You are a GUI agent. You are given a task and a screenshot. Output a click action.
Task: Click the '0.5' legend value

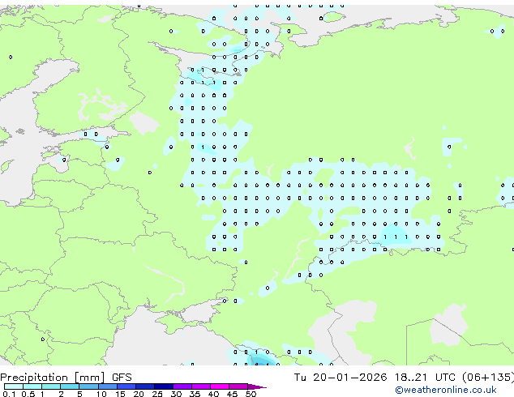tap(28, 394)
